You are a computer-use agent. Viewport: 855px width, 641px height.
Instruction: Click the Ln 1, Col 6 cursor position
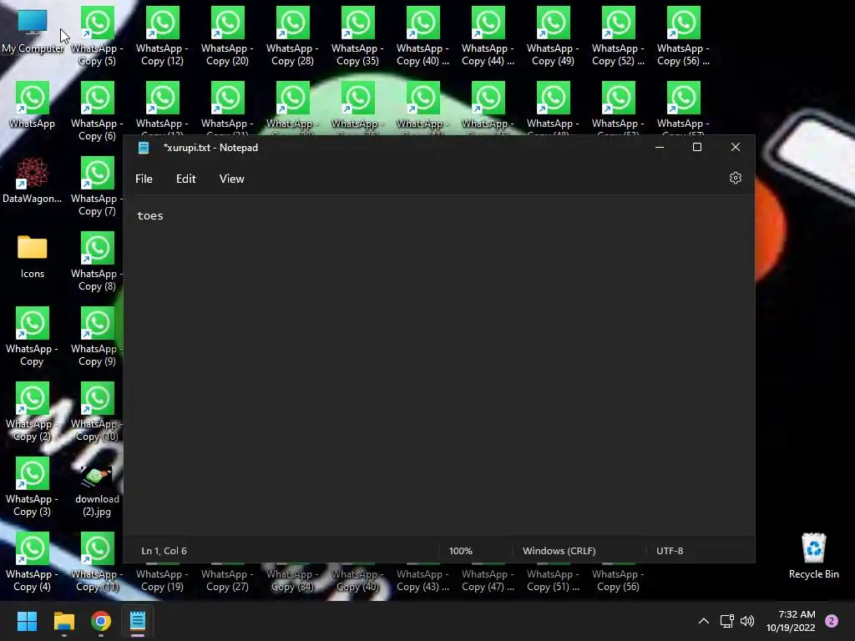click(164, 551)
